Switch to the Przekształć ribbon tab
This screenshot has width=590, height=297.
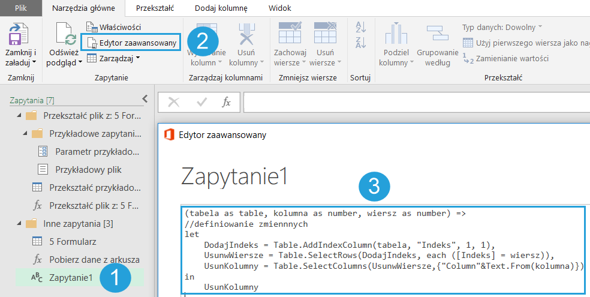[155, 8]
